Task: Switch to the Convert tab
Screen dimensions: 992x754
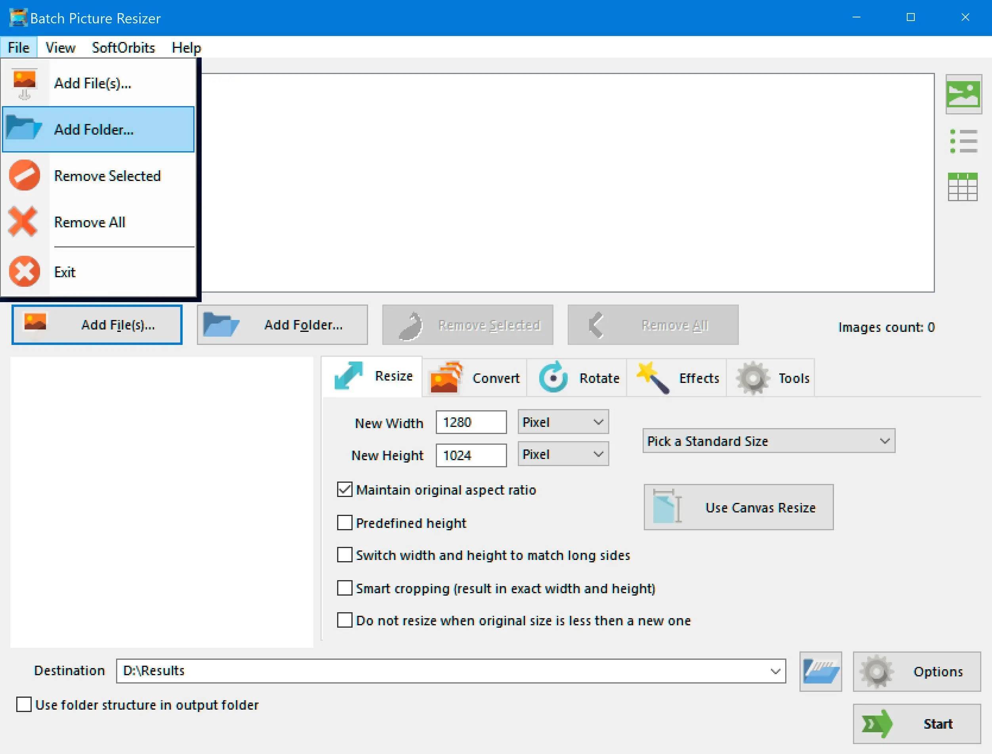Action: [475, 377]
